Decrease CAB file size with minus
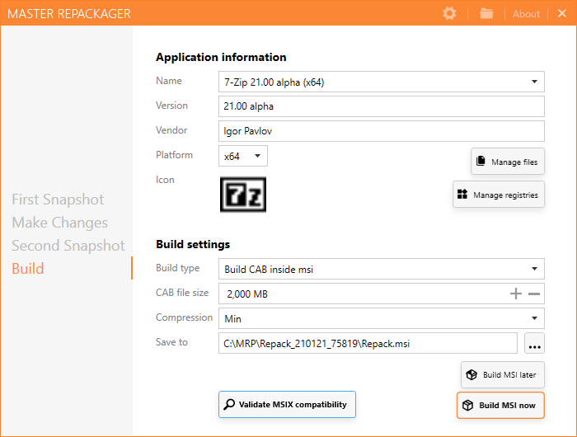The image size is (577, 437). pyautogui.click(x=534, y=294)
